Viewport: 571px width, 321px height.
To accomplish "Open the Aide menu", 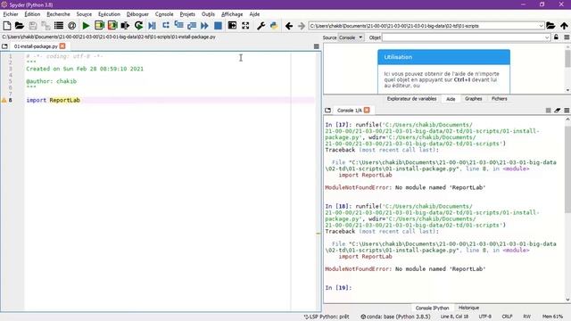I will [x=254, y=14].
